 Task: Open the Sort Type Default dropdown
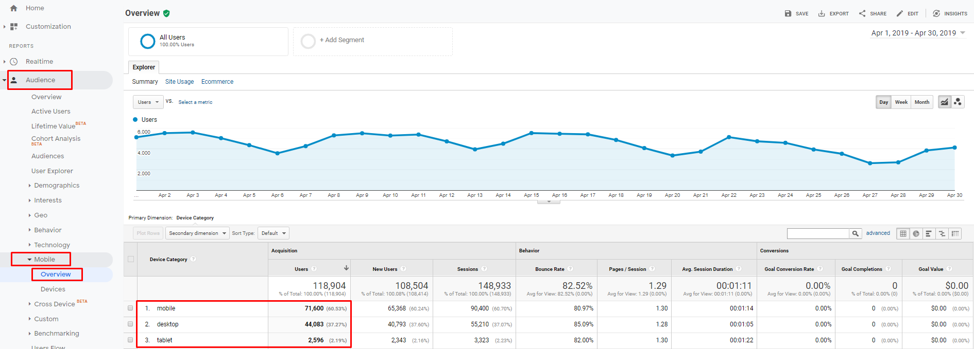[274, 233]
